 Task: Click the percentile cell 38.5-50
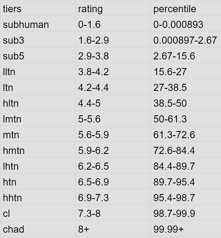click(x=186, y=103)
